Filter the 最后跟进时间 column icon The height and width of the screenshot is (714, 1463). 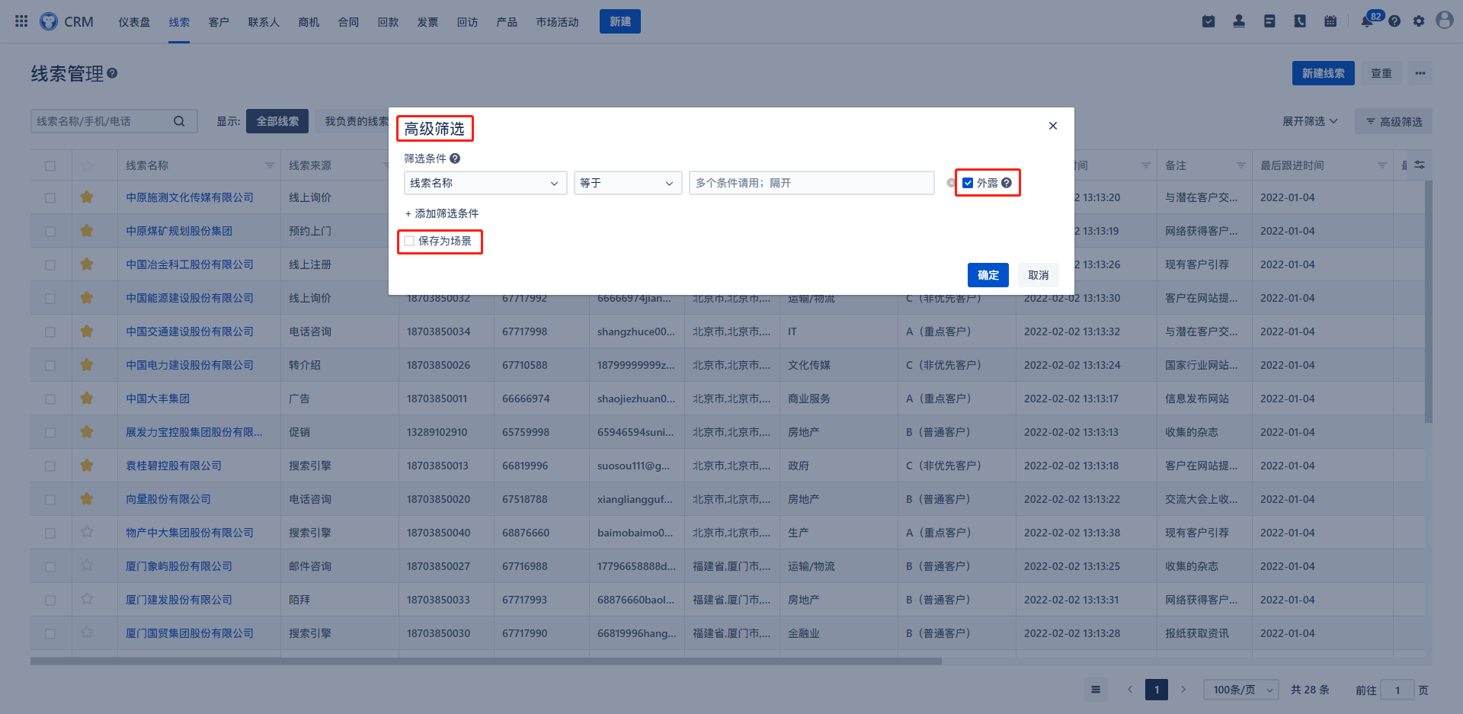tap(1381, 165)
